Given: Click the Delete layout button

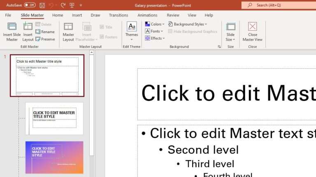Looking at the screenshot, I should coord(44,24).
